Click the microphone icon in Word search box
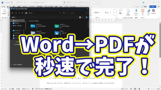 click(98, 2)
